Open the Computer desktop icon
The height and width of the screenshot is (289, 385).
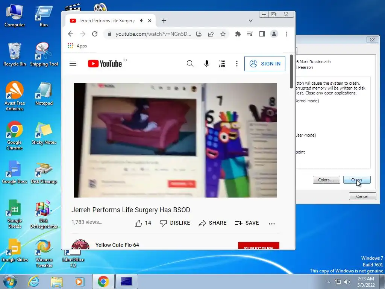click(15, 16)
